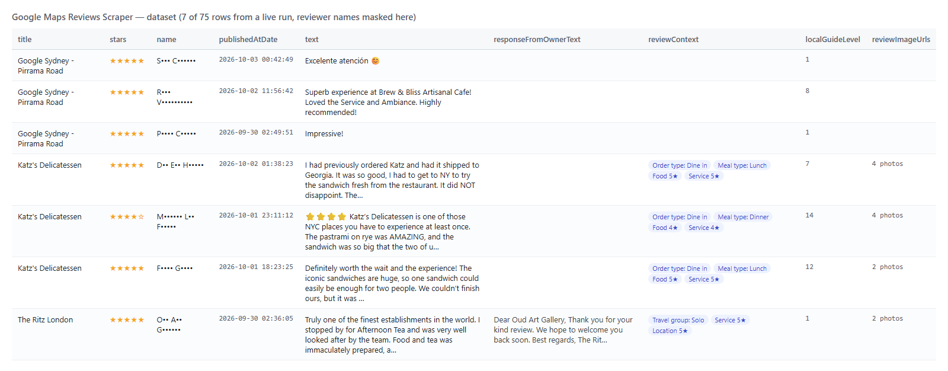Click reviewer name 'R••• V••••••••••'
This screenshot has width=948, height=371.
174,97
